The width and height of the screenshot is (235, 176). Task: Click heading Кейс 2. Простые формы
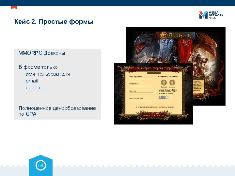[x=54, y=22]
